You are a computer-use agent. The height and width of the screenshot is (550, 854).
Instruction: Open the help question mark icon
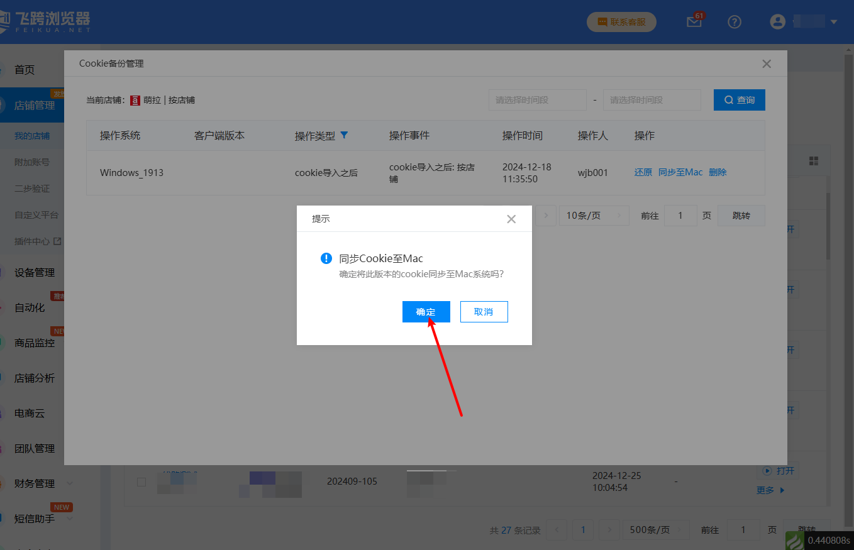pyautogui.click(x=735, y=22)
